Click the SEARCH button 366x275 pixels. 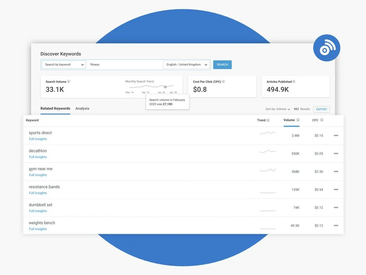(x=222, y=65)
